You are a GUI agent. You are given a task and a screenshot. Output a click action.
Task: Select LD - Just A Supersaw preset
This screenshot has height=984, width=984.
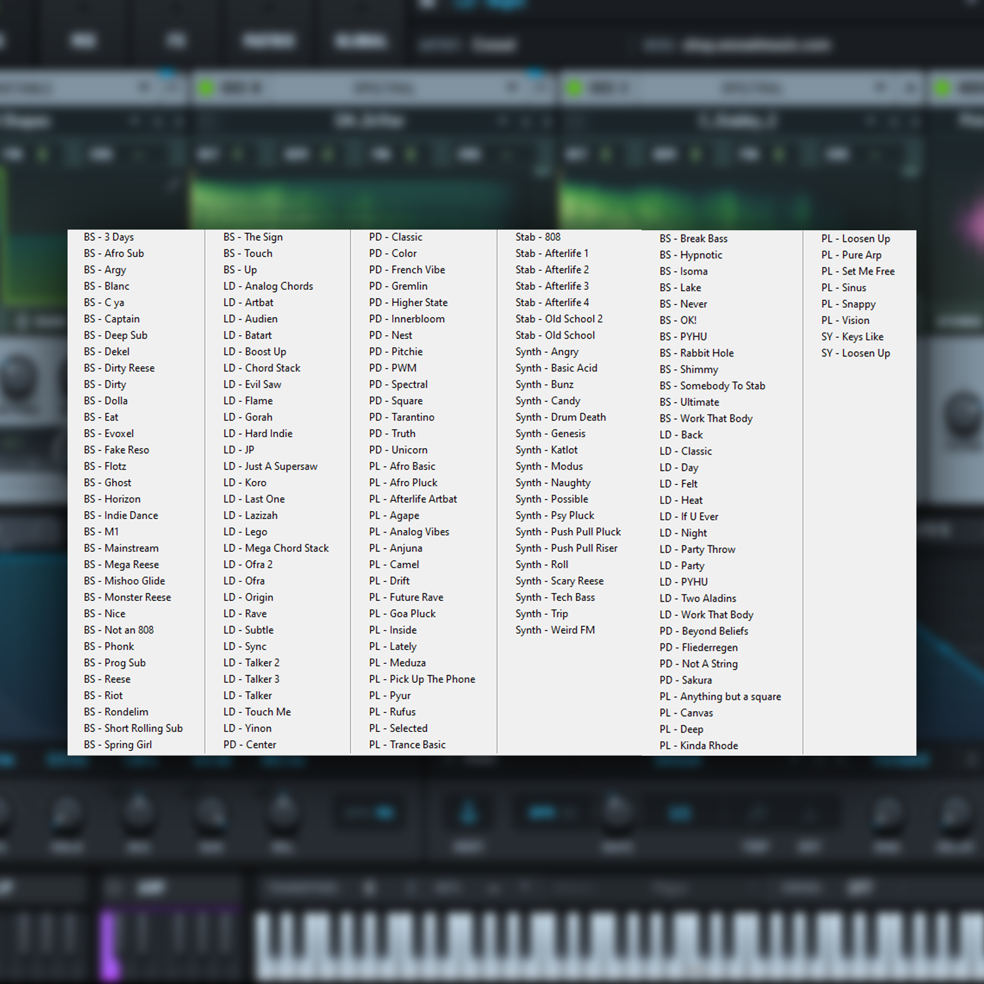point(270,466)
